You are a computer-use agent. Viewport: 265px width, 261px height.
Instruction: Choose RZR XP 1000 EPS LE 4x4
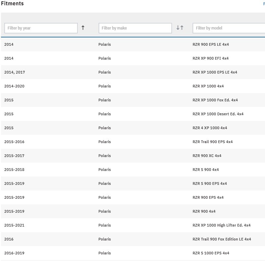coord(215,72)
